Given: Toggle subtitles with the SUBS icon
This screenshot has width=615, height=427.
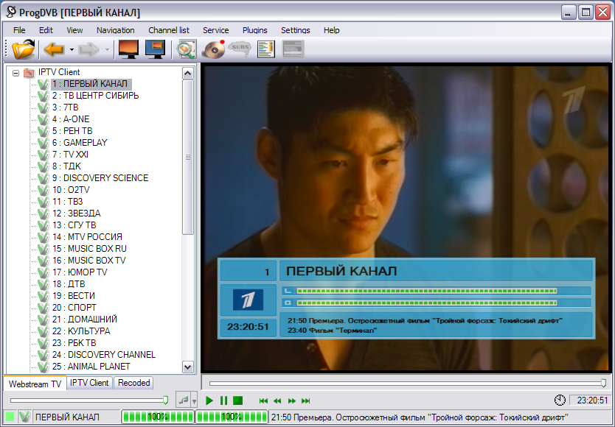Looking at the screenshot, I should coord(240,49).
